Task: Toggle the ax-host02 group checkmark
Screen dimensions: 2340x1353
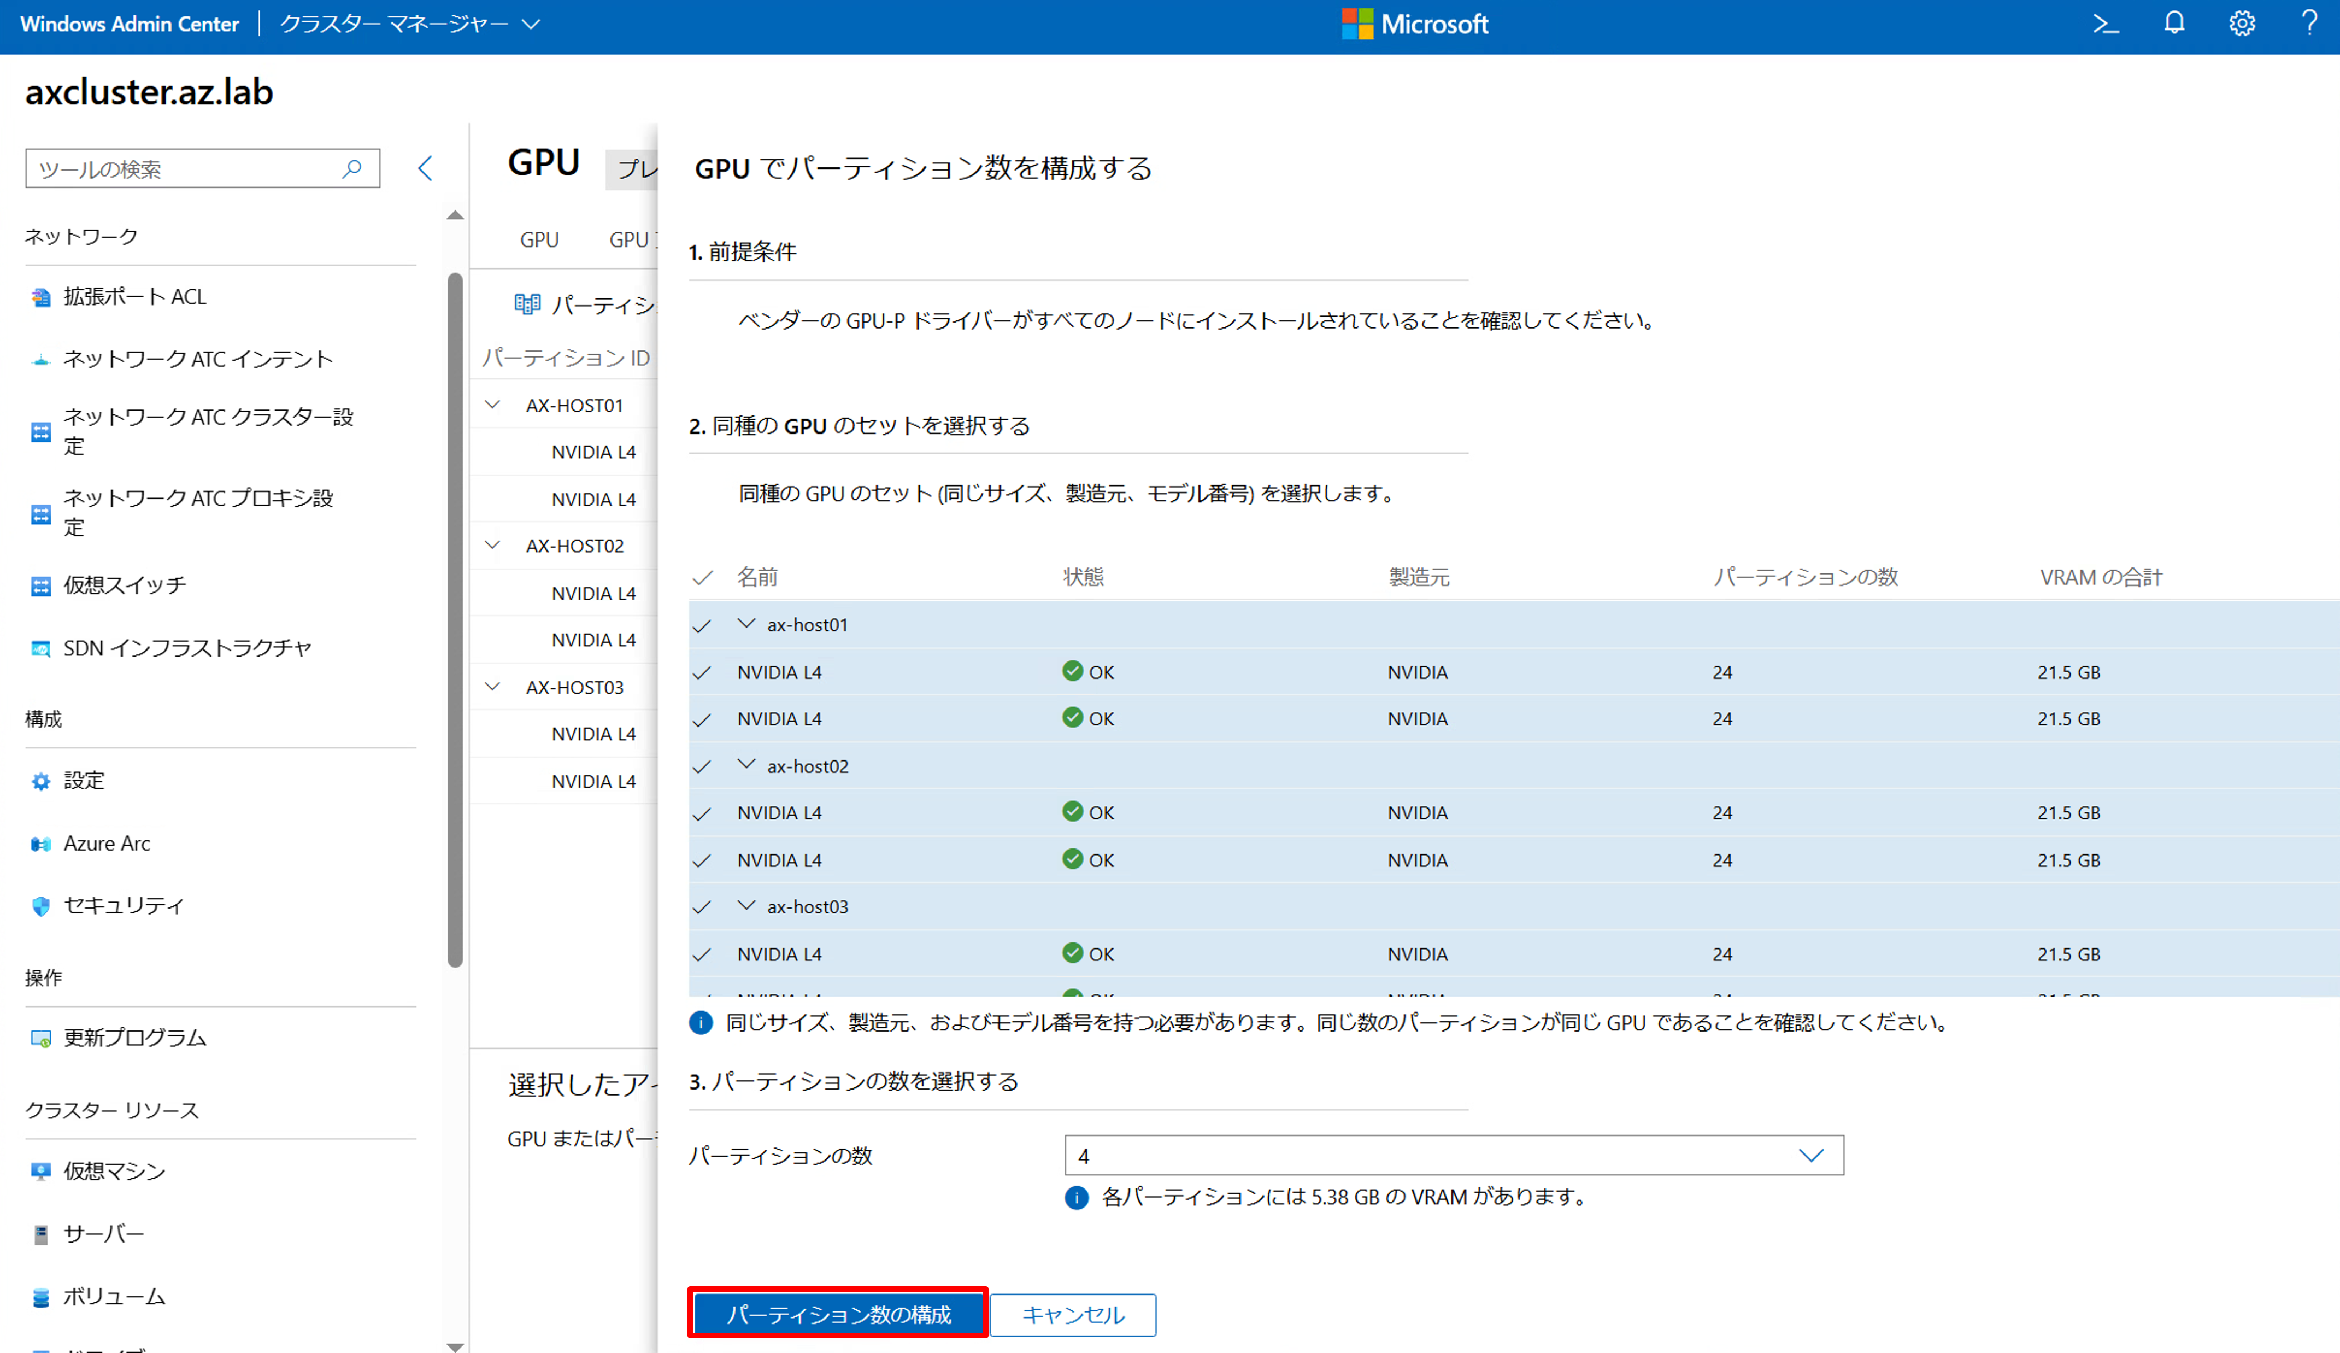Action: point(702,767)
